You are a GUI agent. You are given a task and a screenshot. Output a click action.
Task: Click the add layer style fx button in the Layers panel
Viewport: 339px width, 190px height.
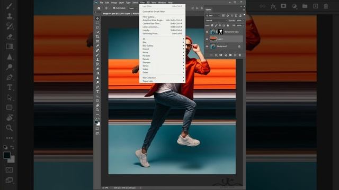[x=216, y=55]
